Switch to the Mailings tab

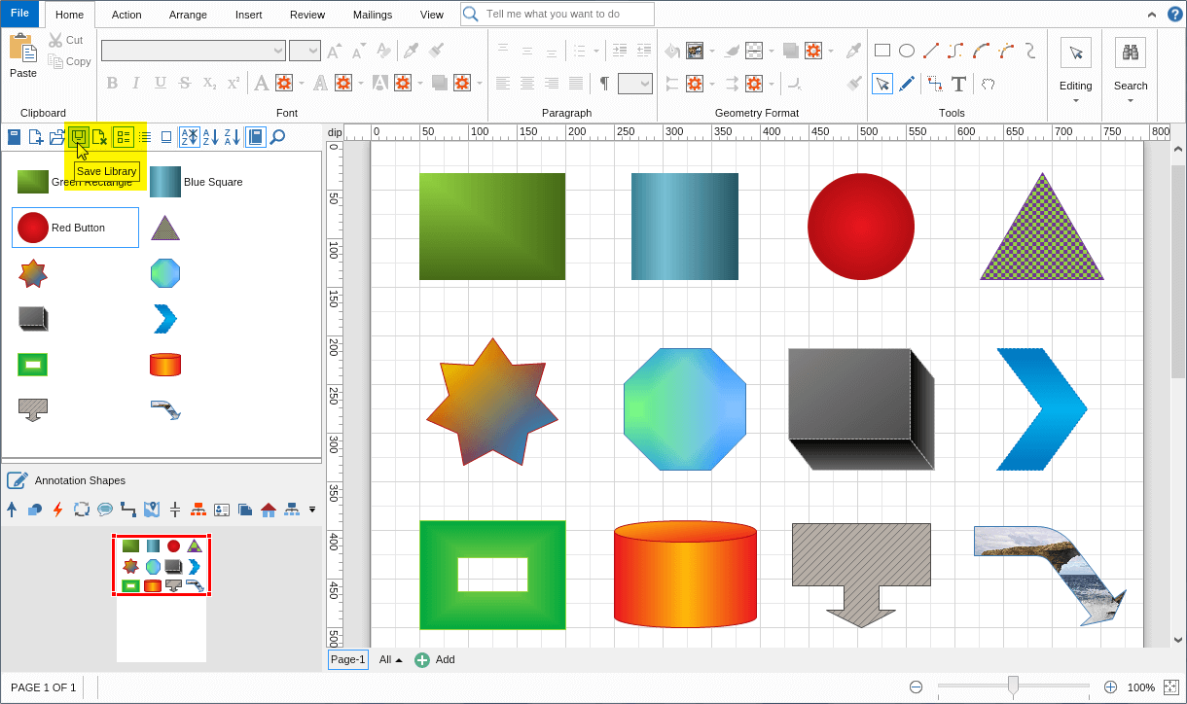pos(373,15)
